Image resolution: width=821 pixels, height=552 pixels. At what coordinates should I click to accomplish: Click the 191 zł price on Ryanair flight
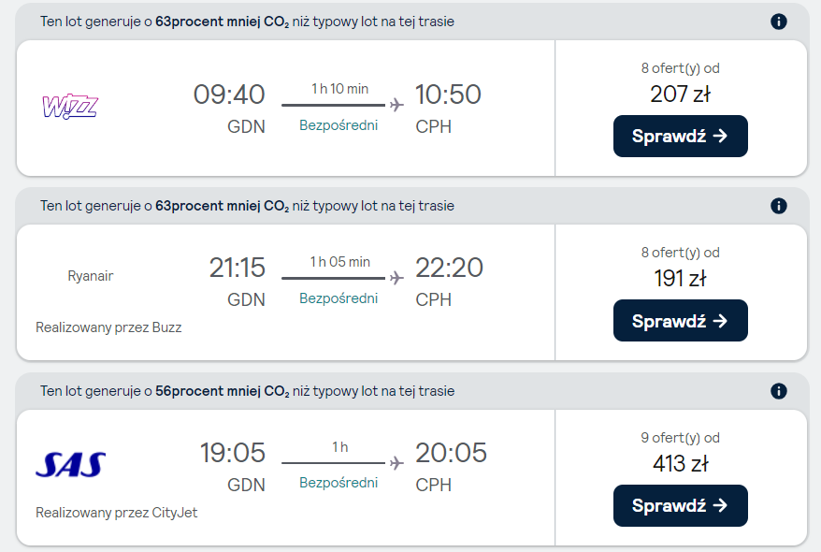coord(680,278)
